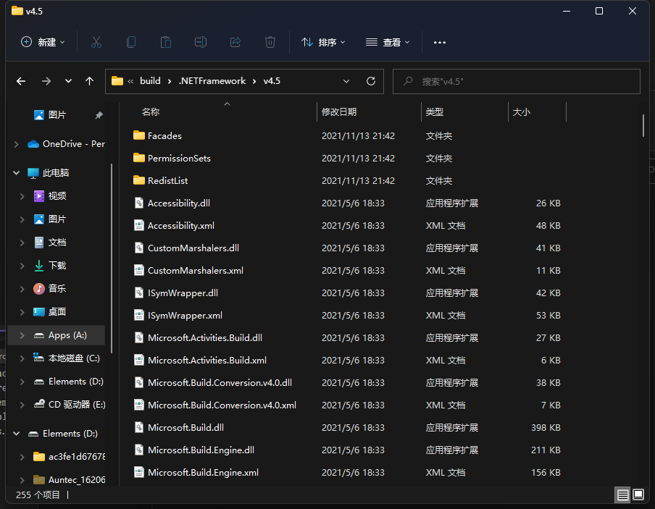Click the Accessibility.xml file icon

[138, 225]
